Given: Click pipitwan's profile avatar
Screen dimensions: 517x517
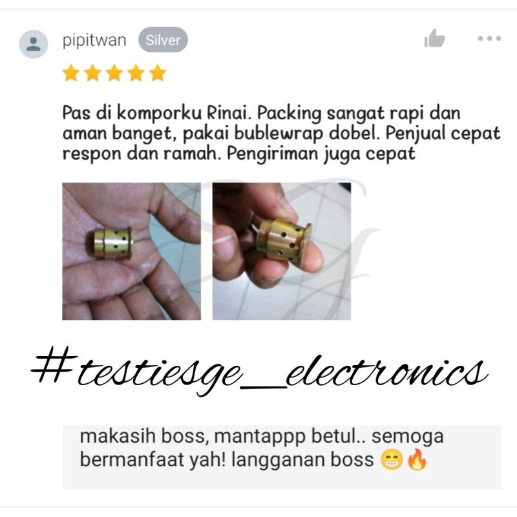Looking at the screenshot, I should [34, 44].
